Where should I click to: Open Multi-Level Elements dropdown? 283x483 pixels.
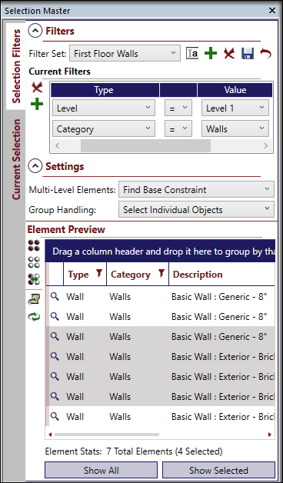tap(196, 189)
